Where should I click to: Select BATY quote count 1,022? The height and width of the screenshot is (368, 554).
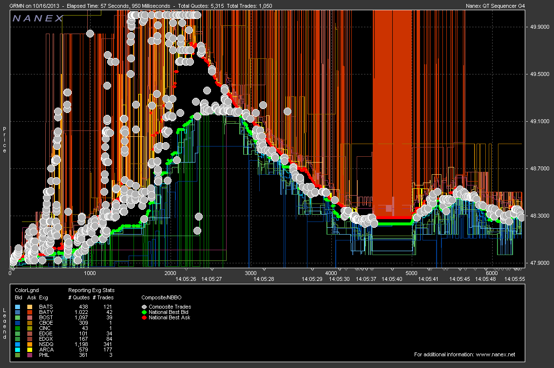click(x=81, y=312)
